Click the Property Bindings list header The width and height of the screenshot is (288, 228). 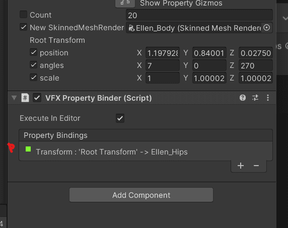coord(146,135)
